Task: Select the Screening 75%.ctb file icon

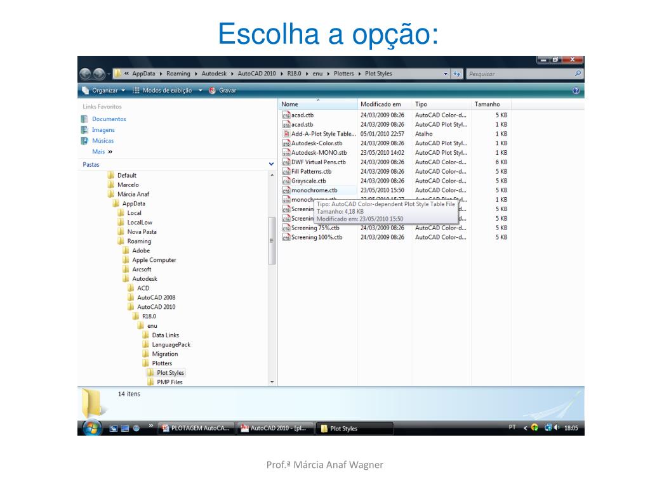Action: coord(286,228)
